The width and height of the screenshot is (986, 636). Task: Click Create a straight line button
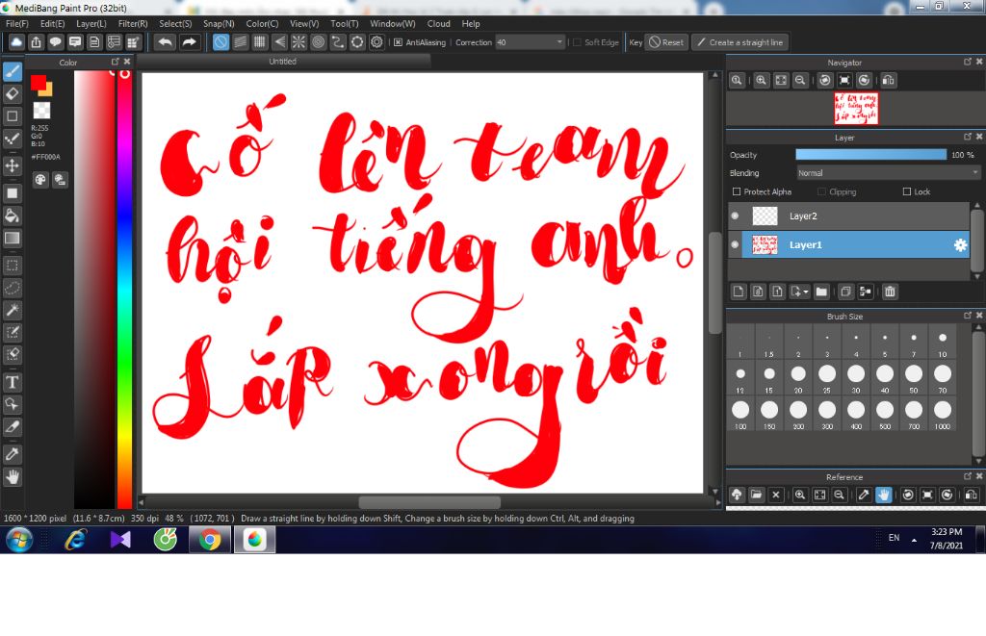click(x=740, y=42)
